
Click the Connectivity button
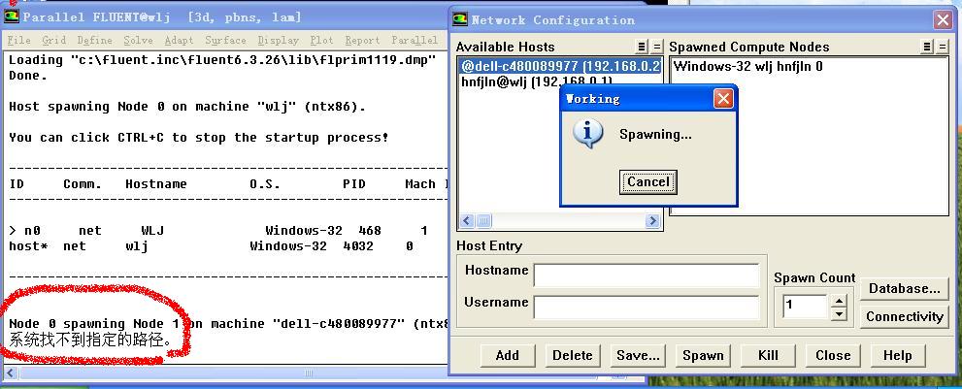[x=905, y=316]
